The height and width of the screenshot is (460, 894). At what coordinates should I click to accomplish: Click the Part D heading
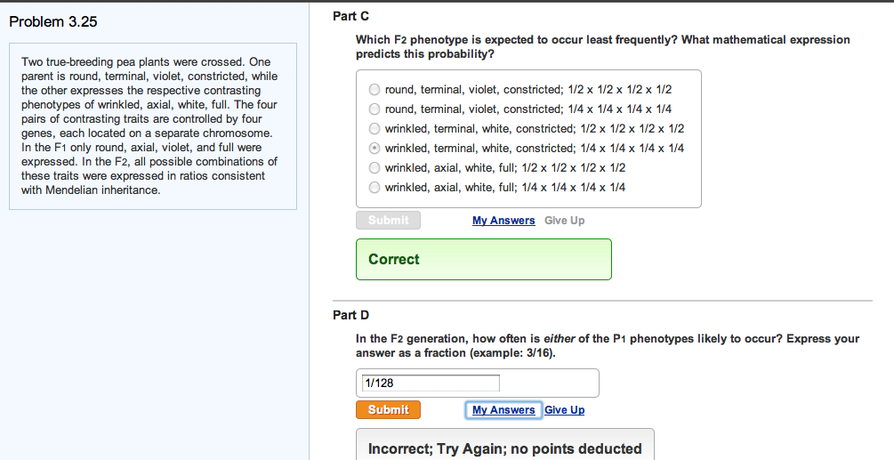(x=351, y=315)
